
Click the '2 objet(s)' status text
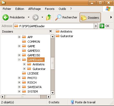(8, 102)
